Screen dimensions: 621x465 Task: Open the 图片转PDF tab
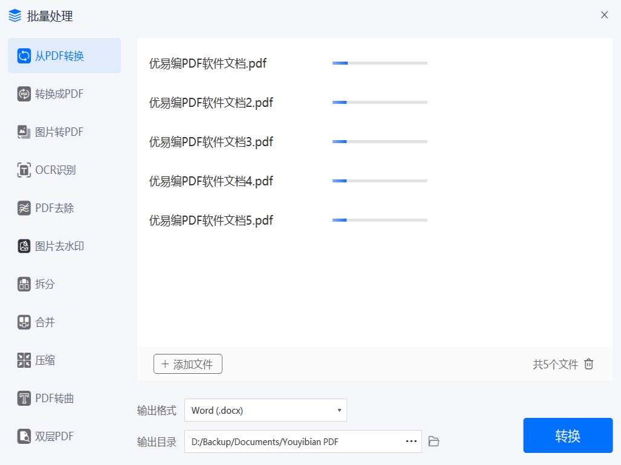click(59, 132)
